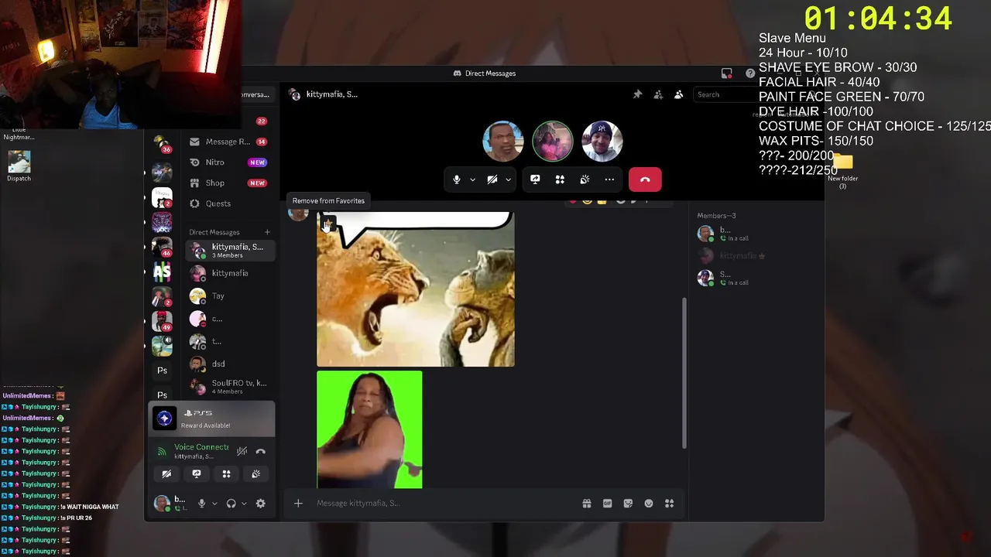Select call participant wearing Yankees beanie

[x=602, y=142]
